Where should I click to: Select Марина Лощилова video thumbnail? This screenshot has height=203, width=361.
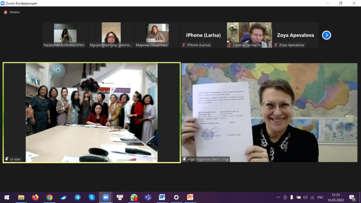pos(157,35)
